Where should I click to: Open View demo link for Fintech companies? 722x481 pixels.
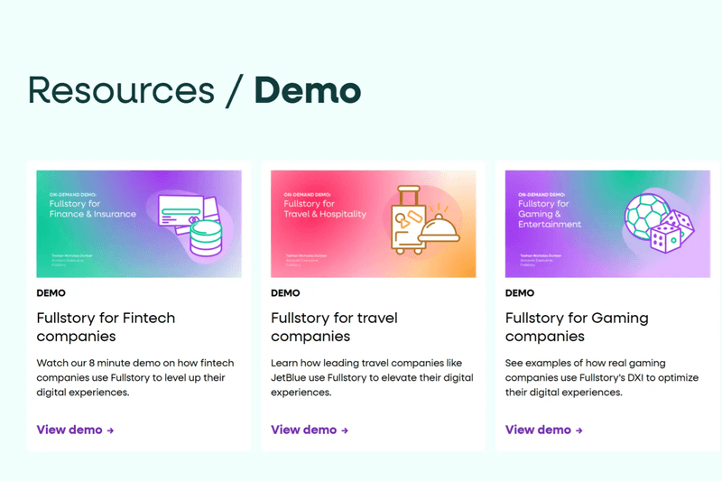coord(75,430)
